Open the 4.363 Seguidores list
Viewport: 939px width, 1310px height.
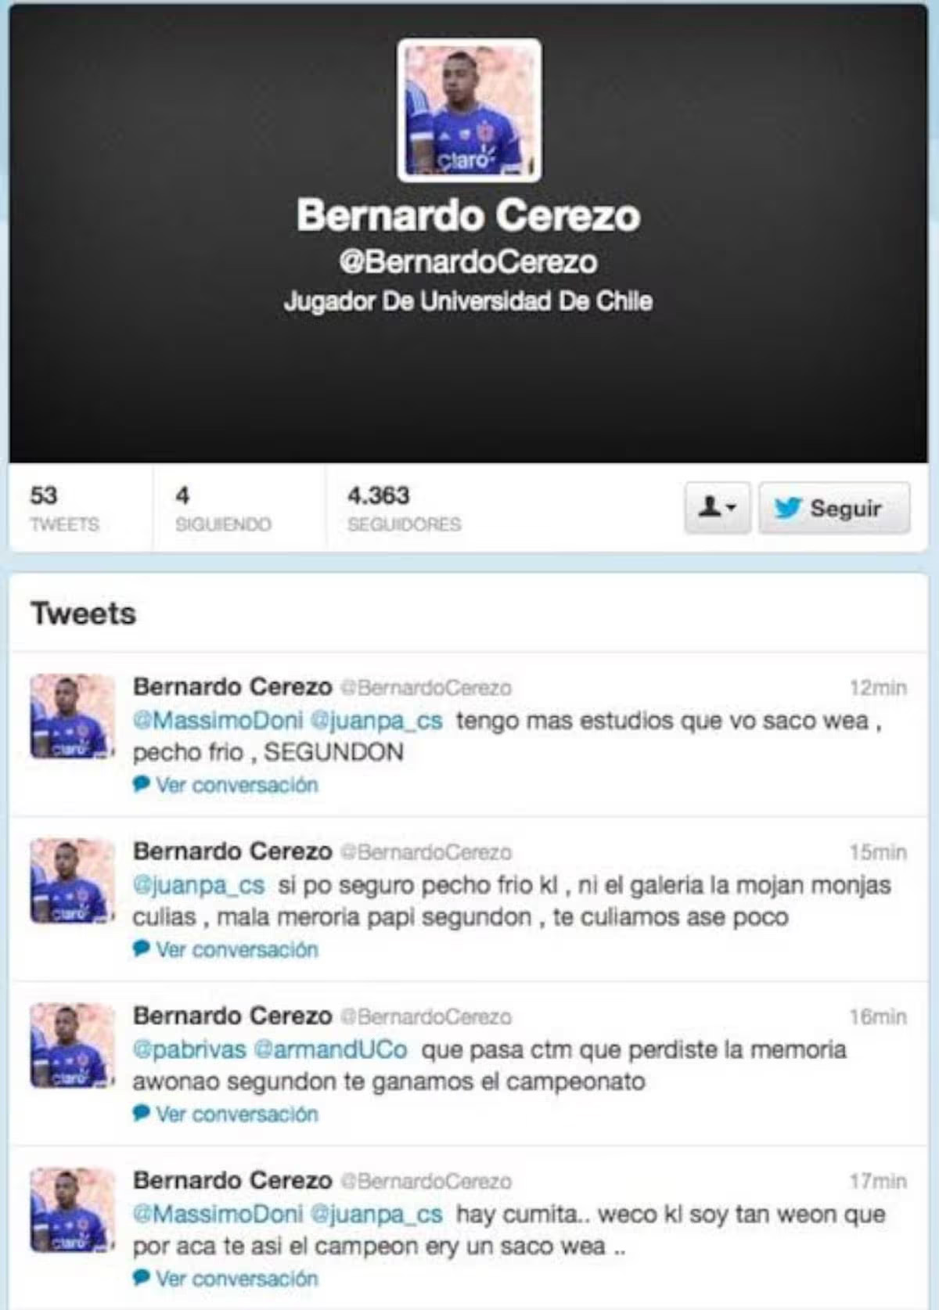pos(404,508)
